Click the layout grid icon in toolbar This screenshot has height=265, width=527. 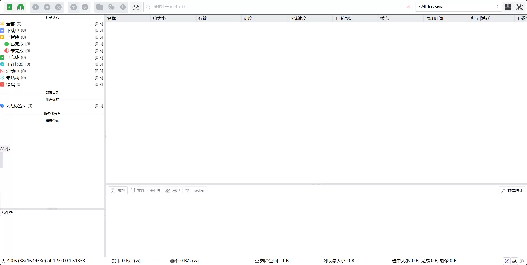[508, 7]
